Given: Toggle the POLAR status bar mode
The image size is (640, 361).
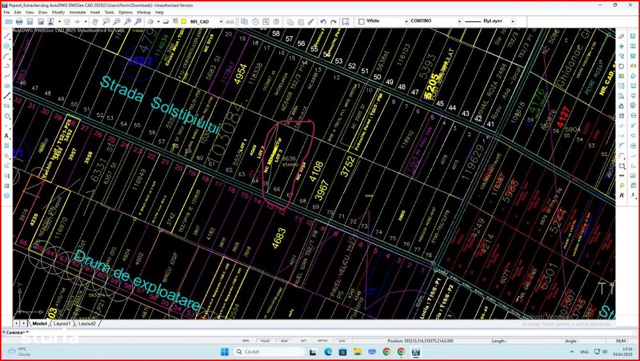Looking at the screenshot, I should click(x=264, y=341).
